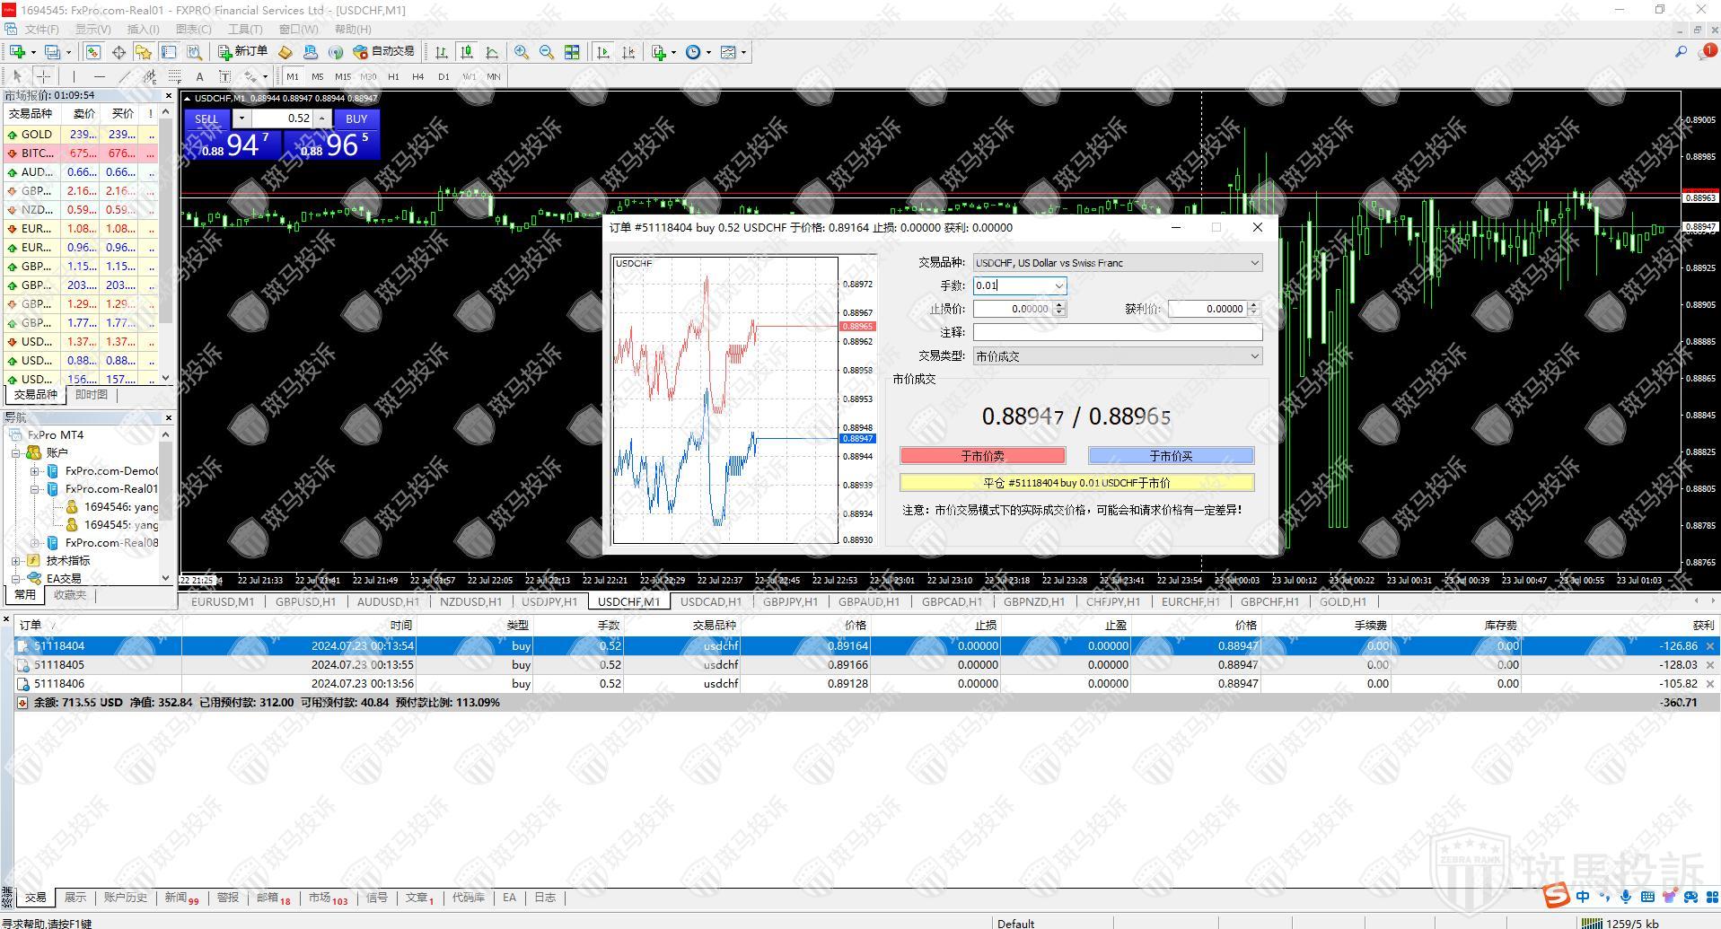Increase the 止损价 stop loss stepper
Image resolution: width=1721 pixels, height=929 pixels.
point(1059,305)
